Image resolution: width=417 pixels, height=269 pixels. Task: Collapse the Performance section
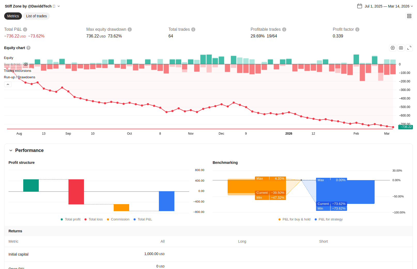(11, 150)
